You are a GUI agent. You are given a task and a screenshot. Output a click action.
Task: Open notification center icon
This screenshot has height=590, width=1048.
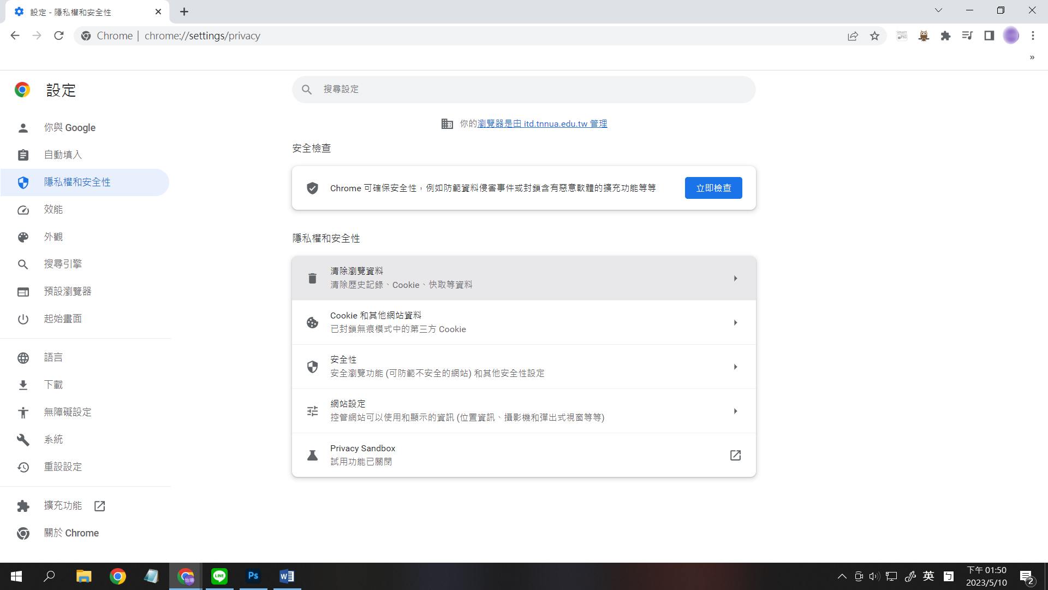[x=1027, y=577]
